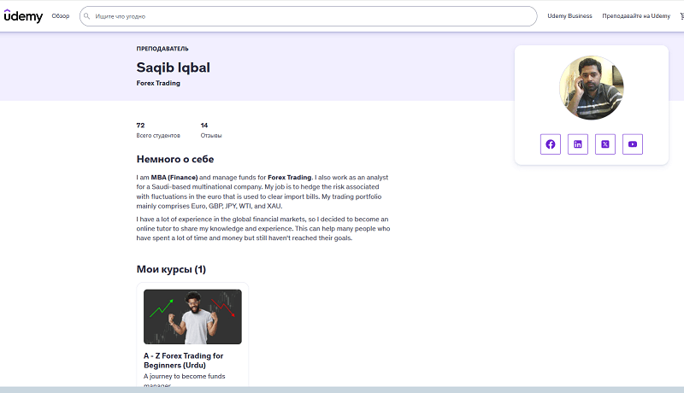Click the '14' reviews count
The height and width of the screenshot is (393, 684).
pyautogui.click(x=204, y=126)
